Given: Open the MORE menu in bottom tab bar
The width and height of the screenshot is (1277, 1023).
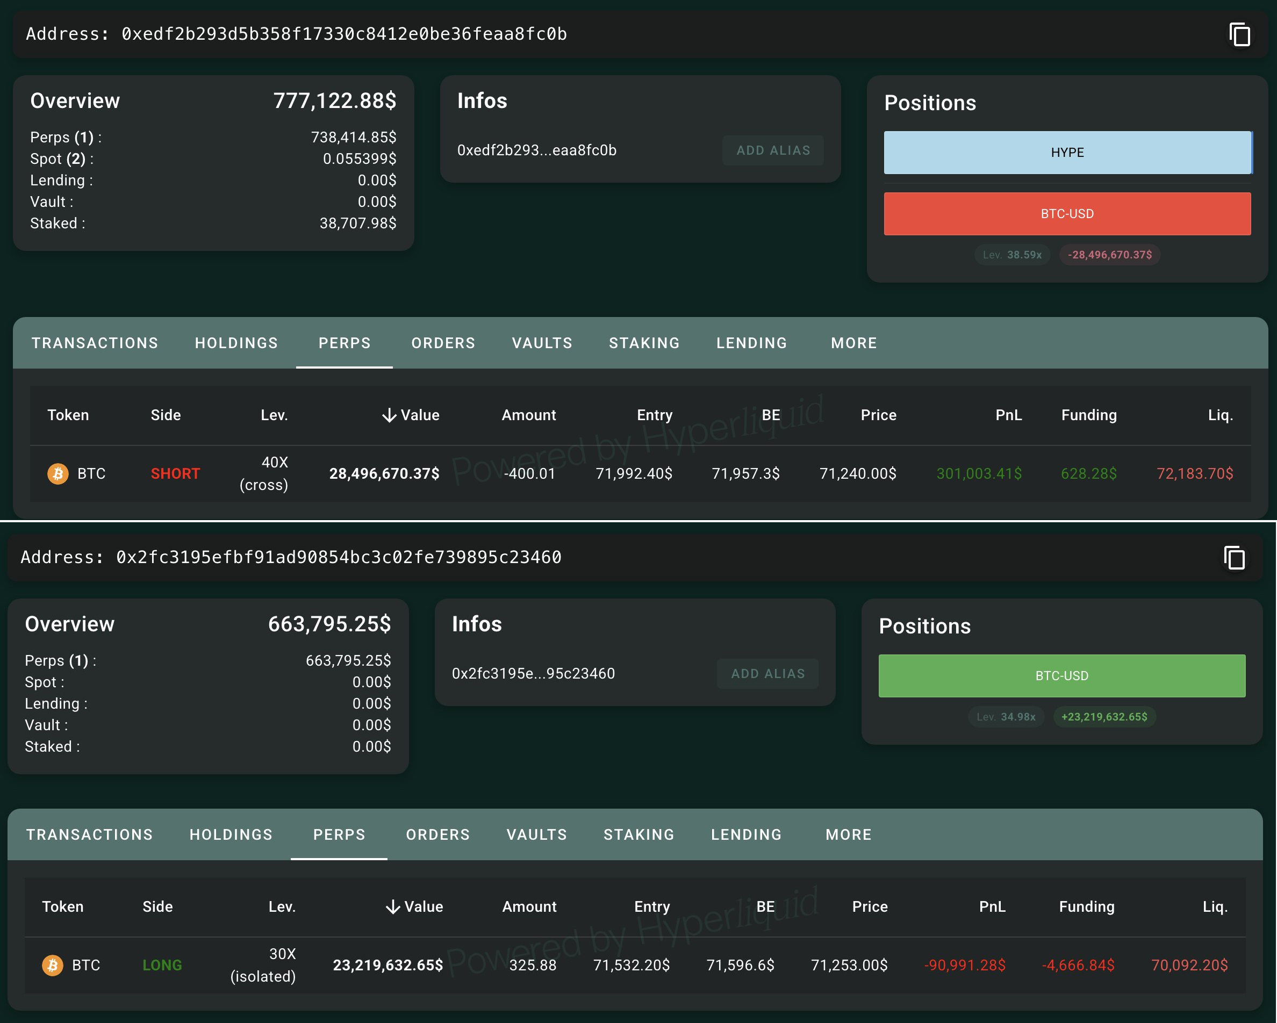Looking at the screenshot, I should [x=848, y=834].
